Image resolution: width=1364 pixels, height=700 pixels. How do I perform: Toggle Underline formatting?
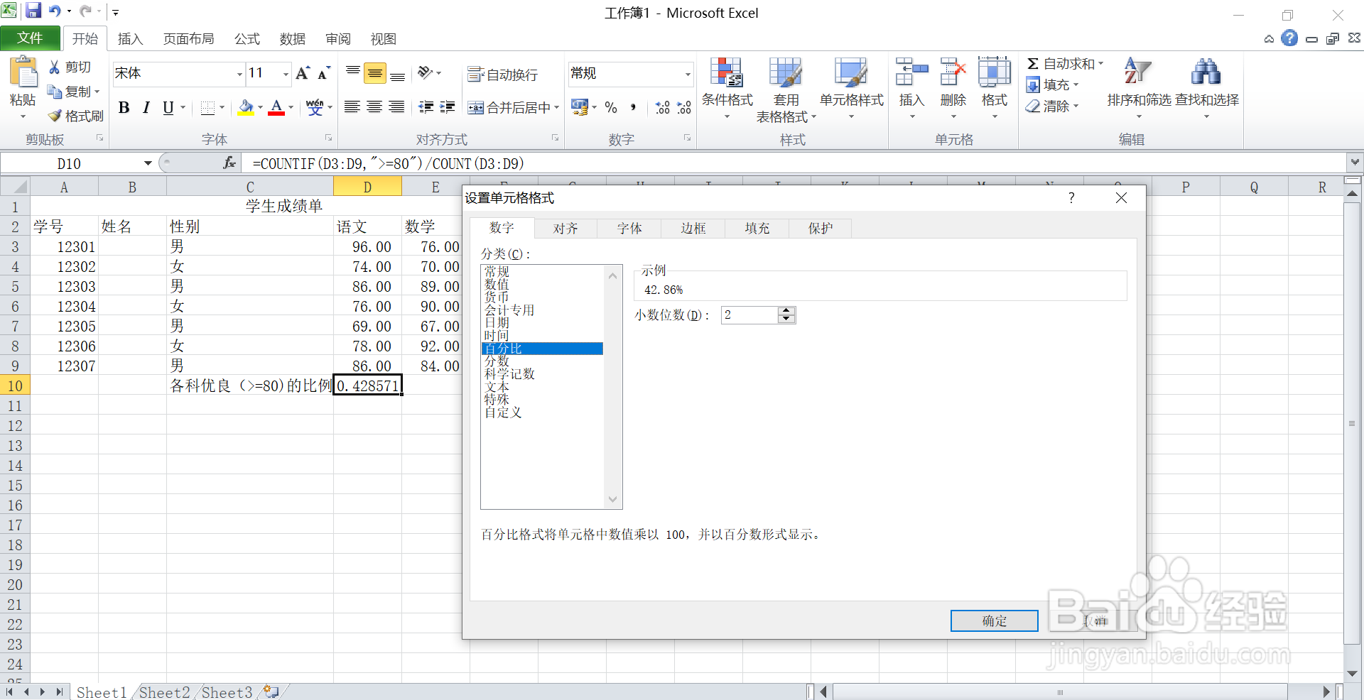click(x=168, y=107)
